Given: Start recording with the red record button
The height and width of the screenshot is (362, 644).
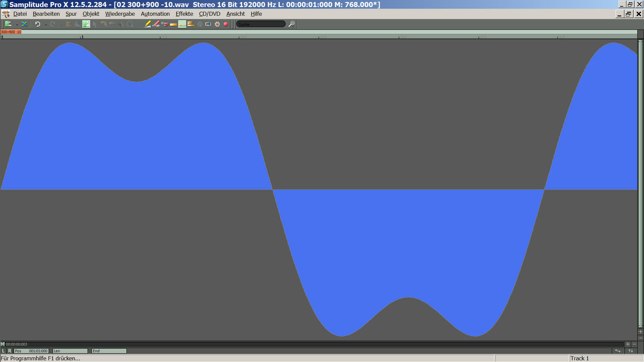Looking at the screenshot, I should coord(225,24).
